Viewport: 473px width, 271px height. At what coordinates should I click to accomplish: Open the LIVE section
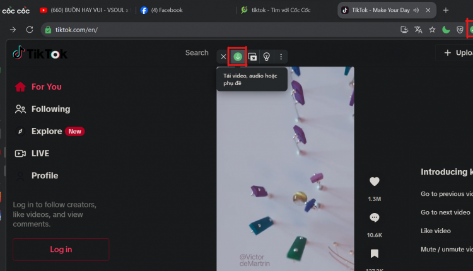[32, 153]
